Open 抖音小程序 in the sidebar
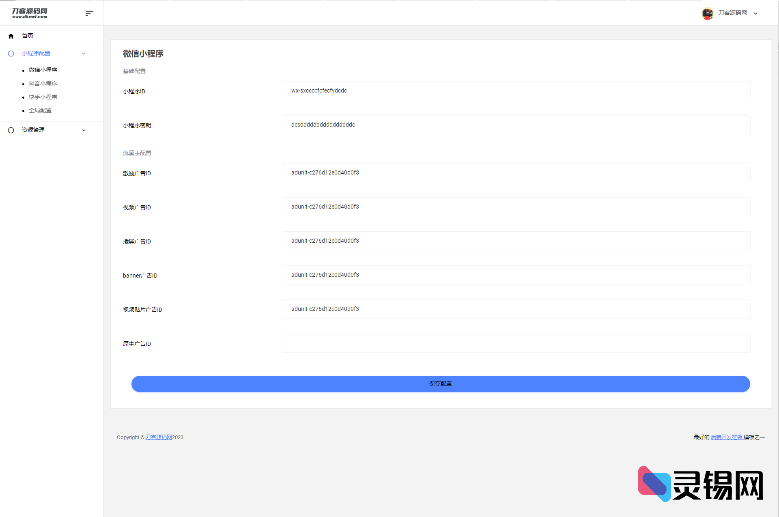Screen dimensions: 779x517 pos(43,84)
